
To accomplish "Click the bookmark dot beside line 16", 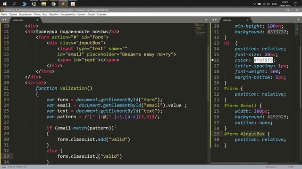I will click(x=212, y=60).
